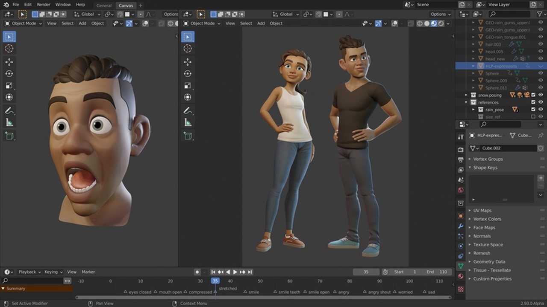Open the Playback dropdown
This screenshot has width=547, height=307.
click(29, 272)
